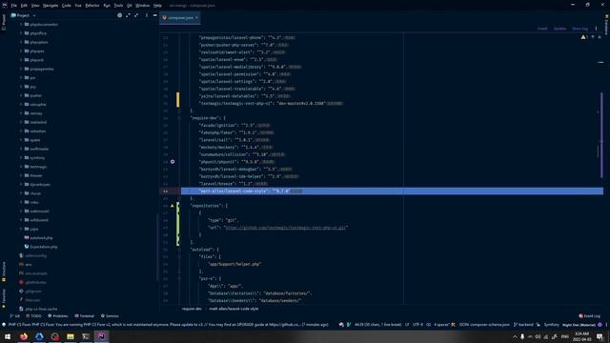Click the require-dev breadcrumb
Viewport: 610px width, 343px height.
[192, 309]
